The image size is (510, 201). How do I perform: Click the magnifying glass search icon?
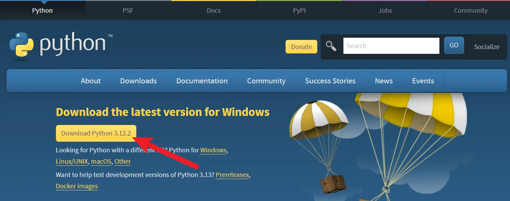pyautogui.click(x=331, y=46)
